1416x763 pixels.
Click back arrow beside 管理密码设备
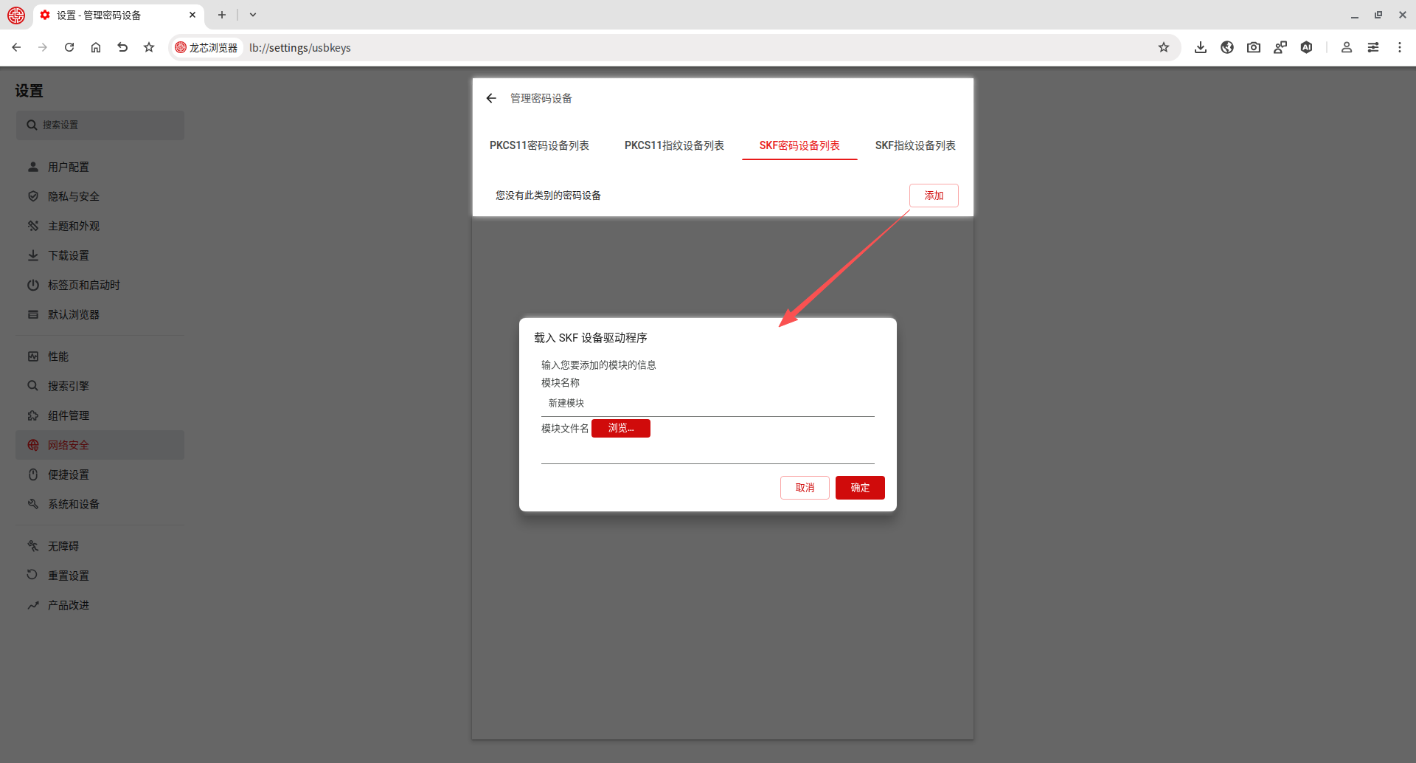coord(492,98)
